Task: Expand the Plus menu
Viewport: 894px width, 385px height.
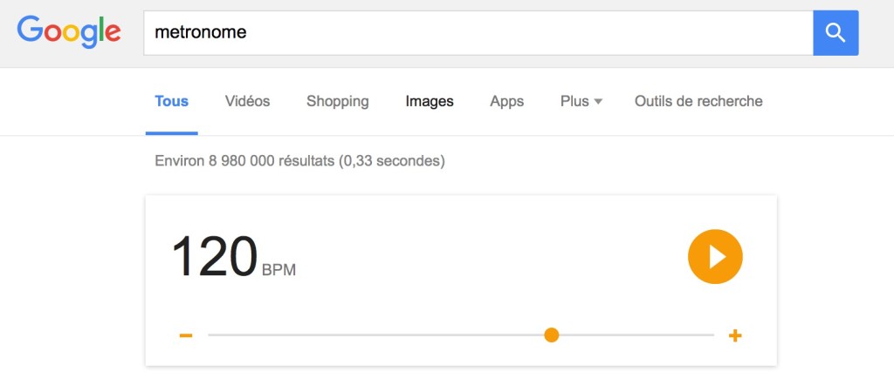Action: 581,101
